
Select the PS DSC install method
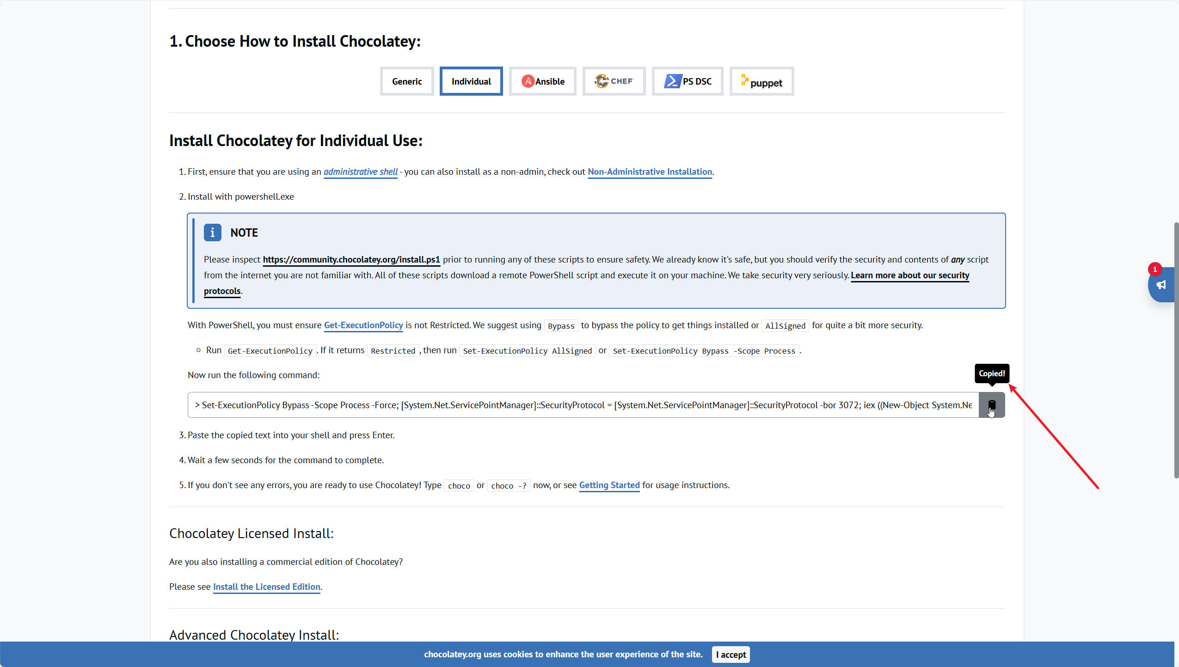[x=687, y=81]
